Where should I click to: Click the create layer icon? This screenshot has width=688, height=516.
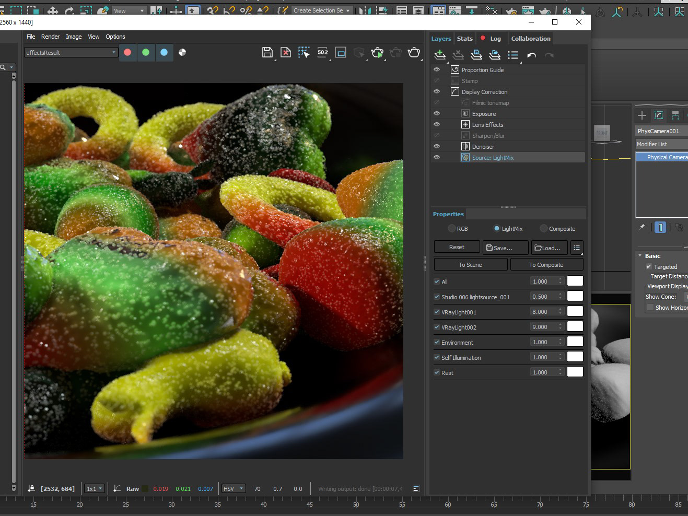pyautogui.click(x=440, y=55)
